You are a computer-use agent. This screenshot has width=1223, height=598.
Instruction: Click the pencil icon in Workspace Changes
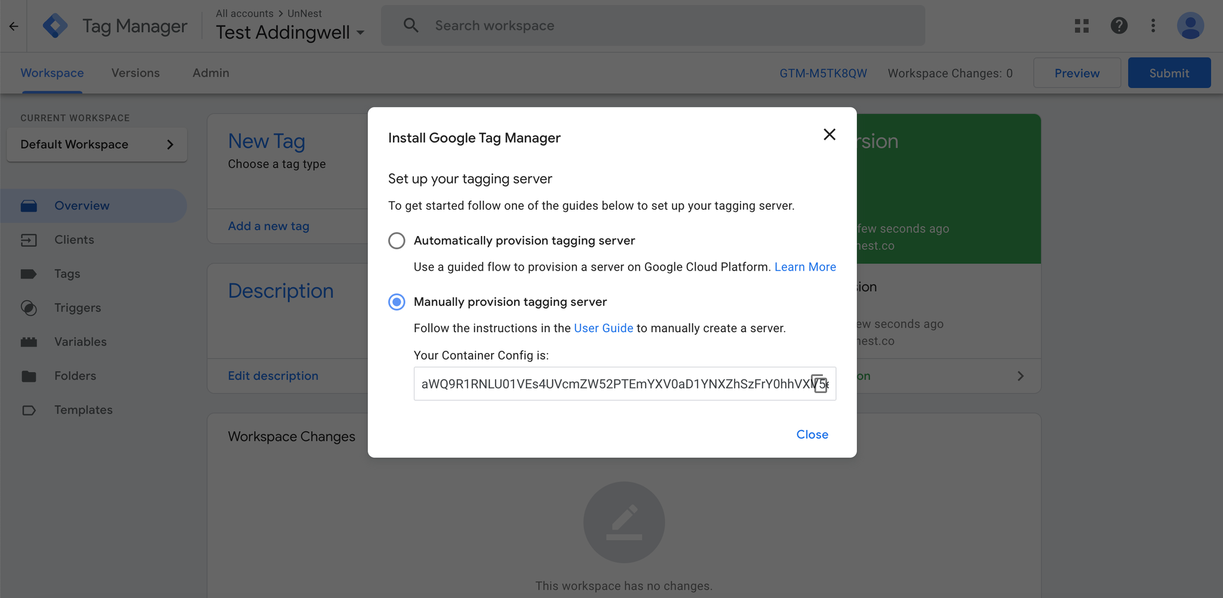[x=624, y=522]
